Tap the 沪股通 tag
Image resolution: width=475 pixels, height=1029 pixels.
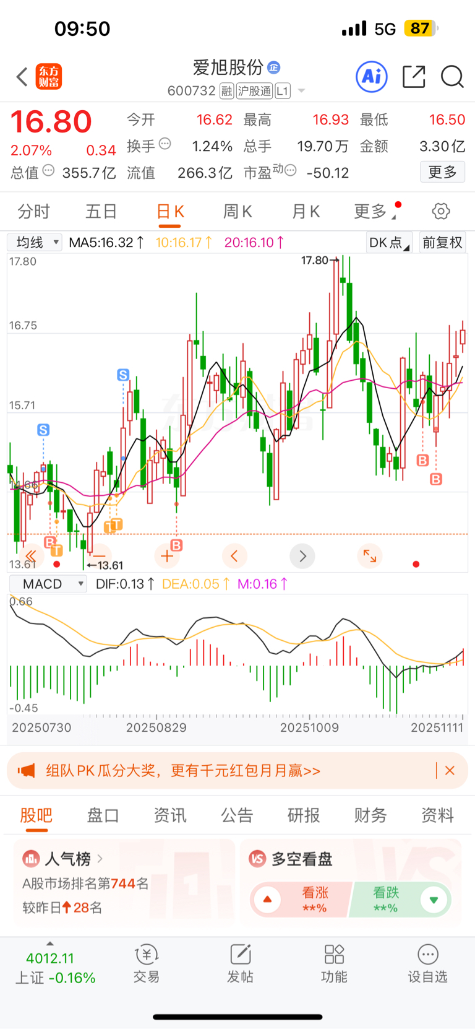(254, 91)
